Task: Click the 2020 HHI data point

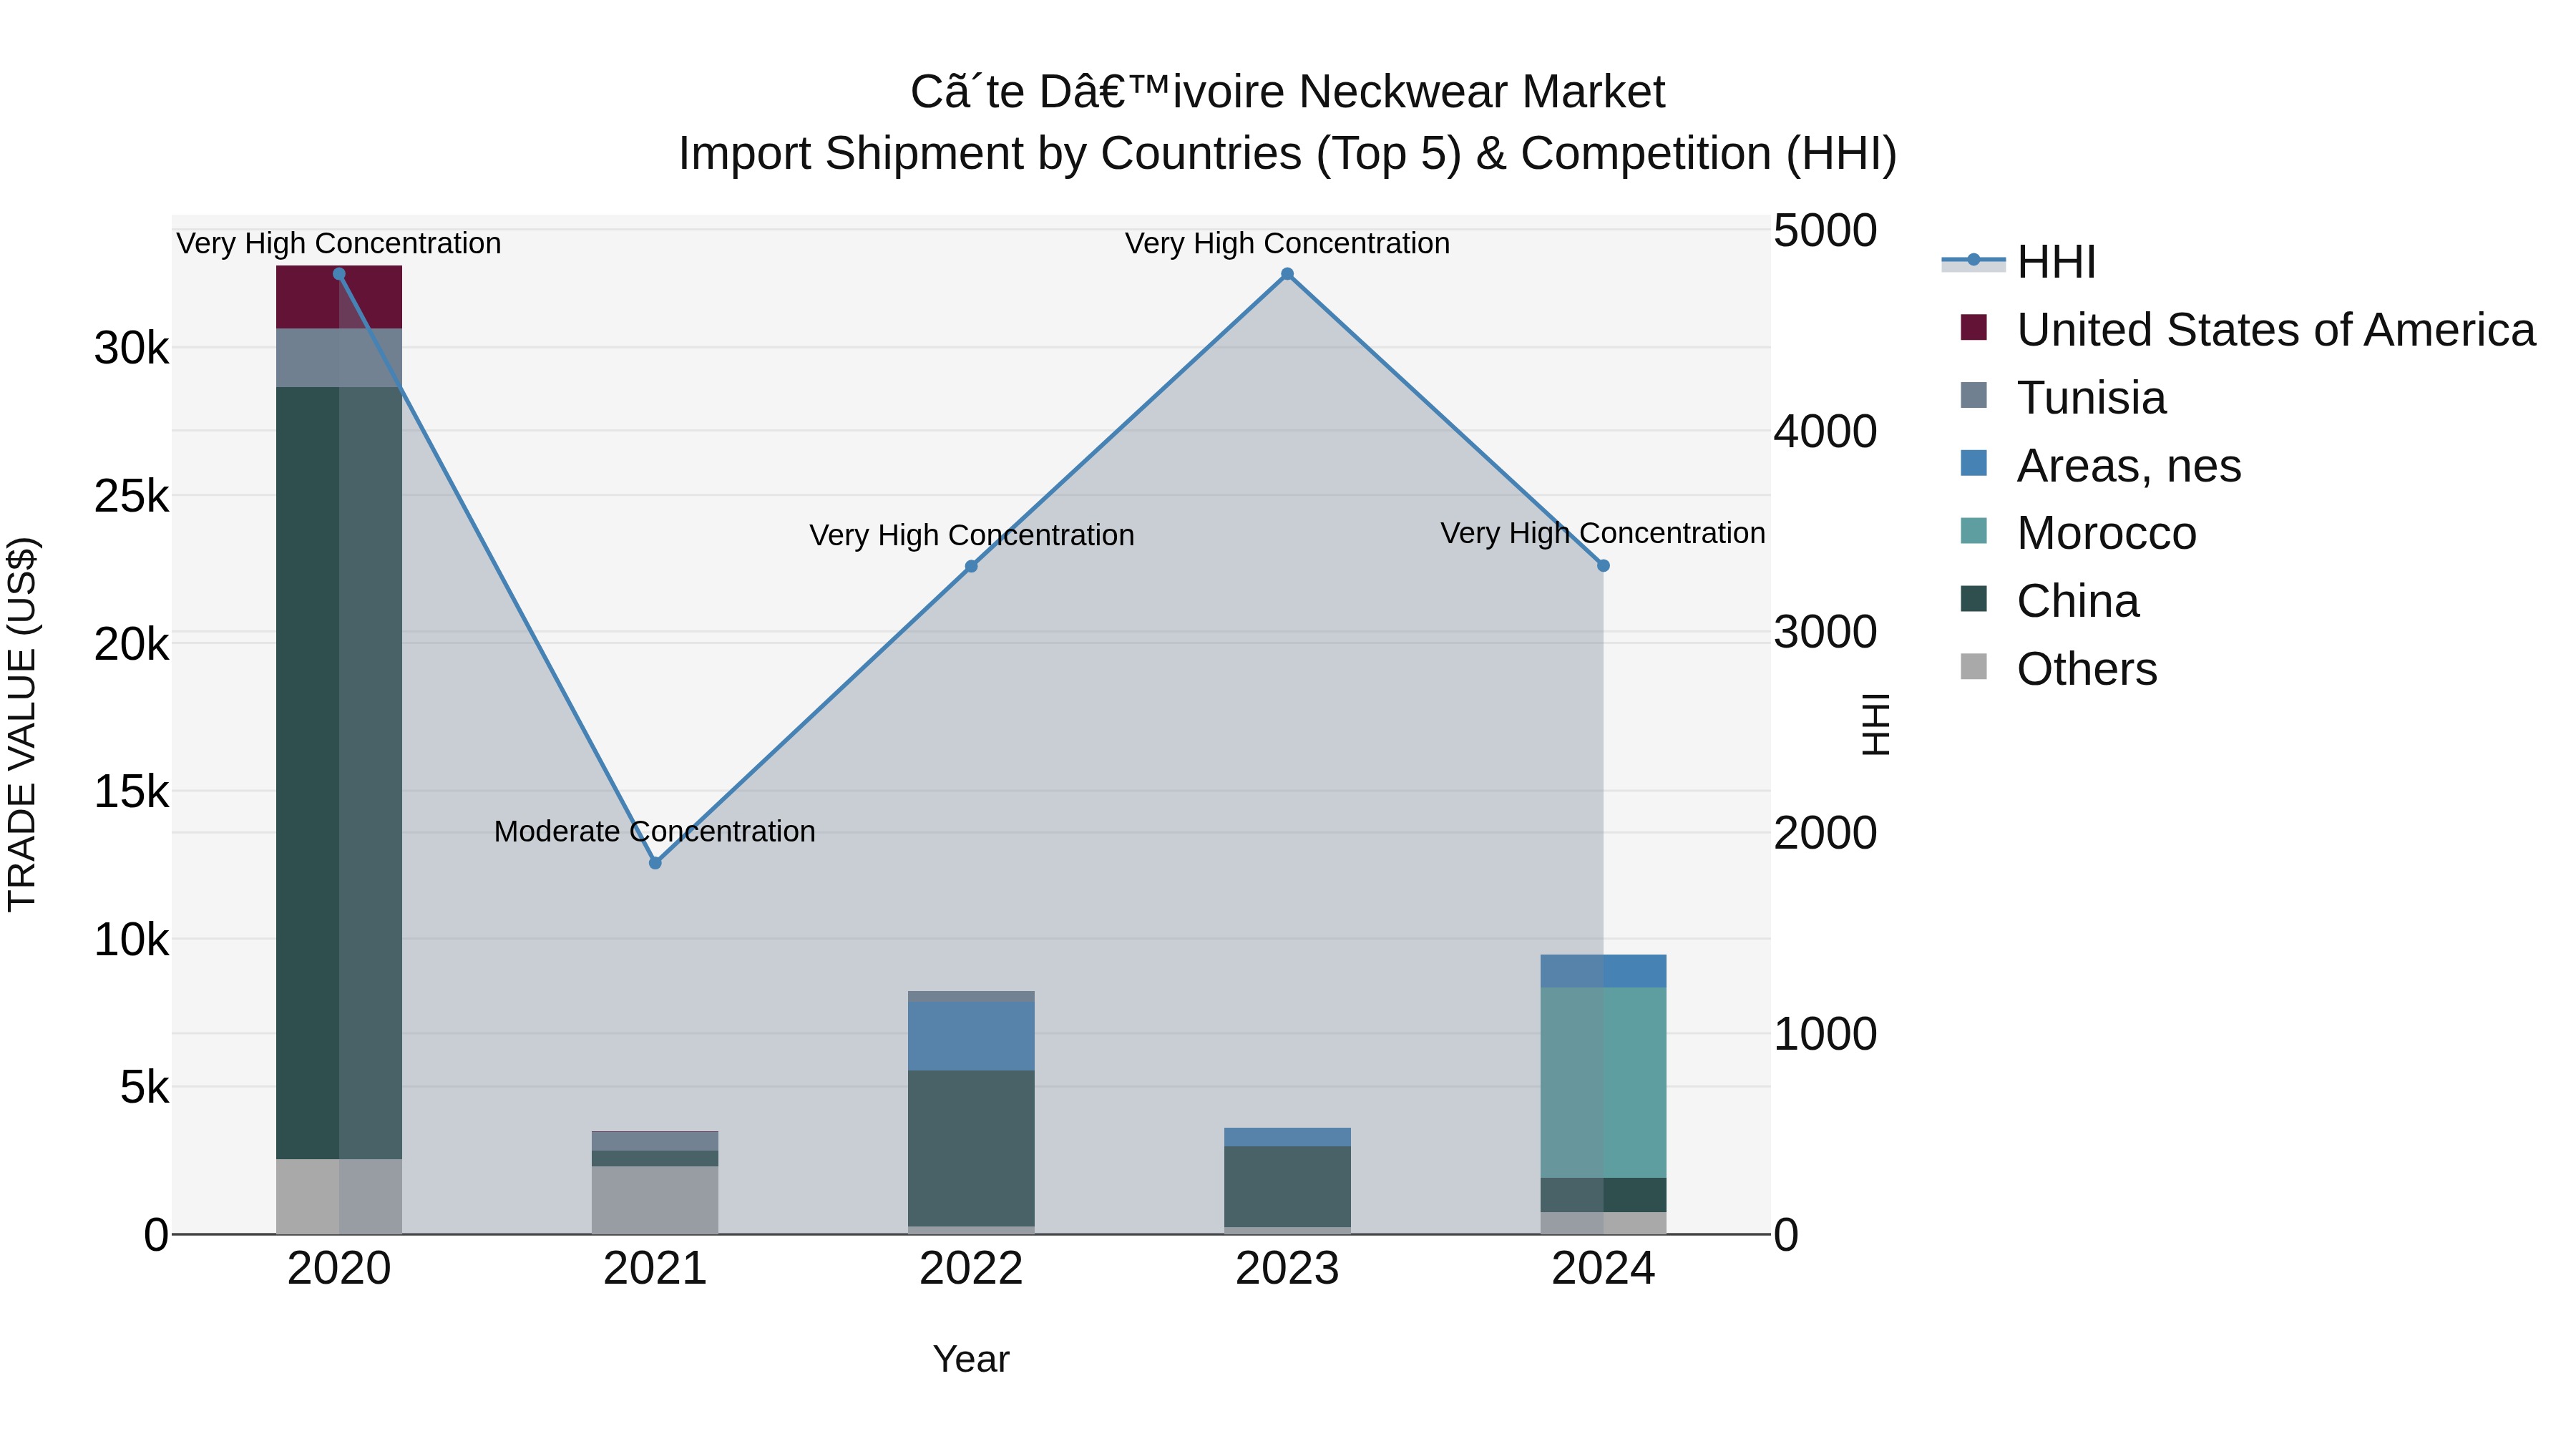Action: click(339, 274)
